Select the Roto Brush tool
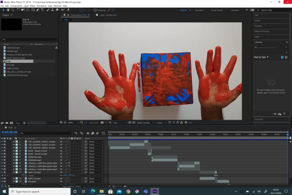 tap(63, 10)
